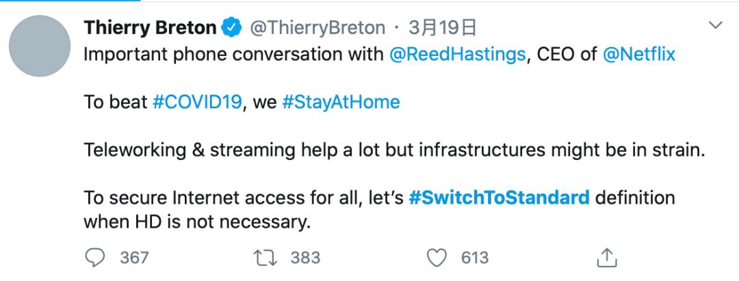Screen dimensions: 739x281
Task: Click the blue verified badge
Action: point(232,29)
